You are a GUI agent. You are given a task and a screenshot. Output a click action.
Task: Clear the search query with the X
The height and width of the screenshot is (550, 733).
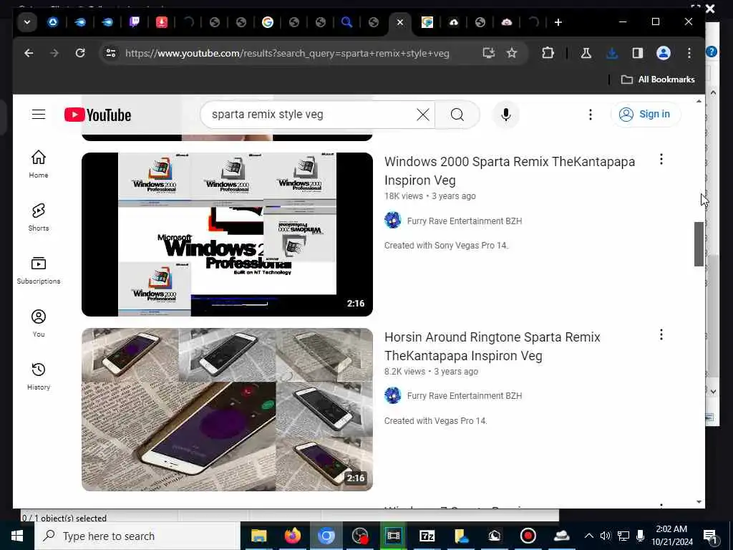pos(422,115)
